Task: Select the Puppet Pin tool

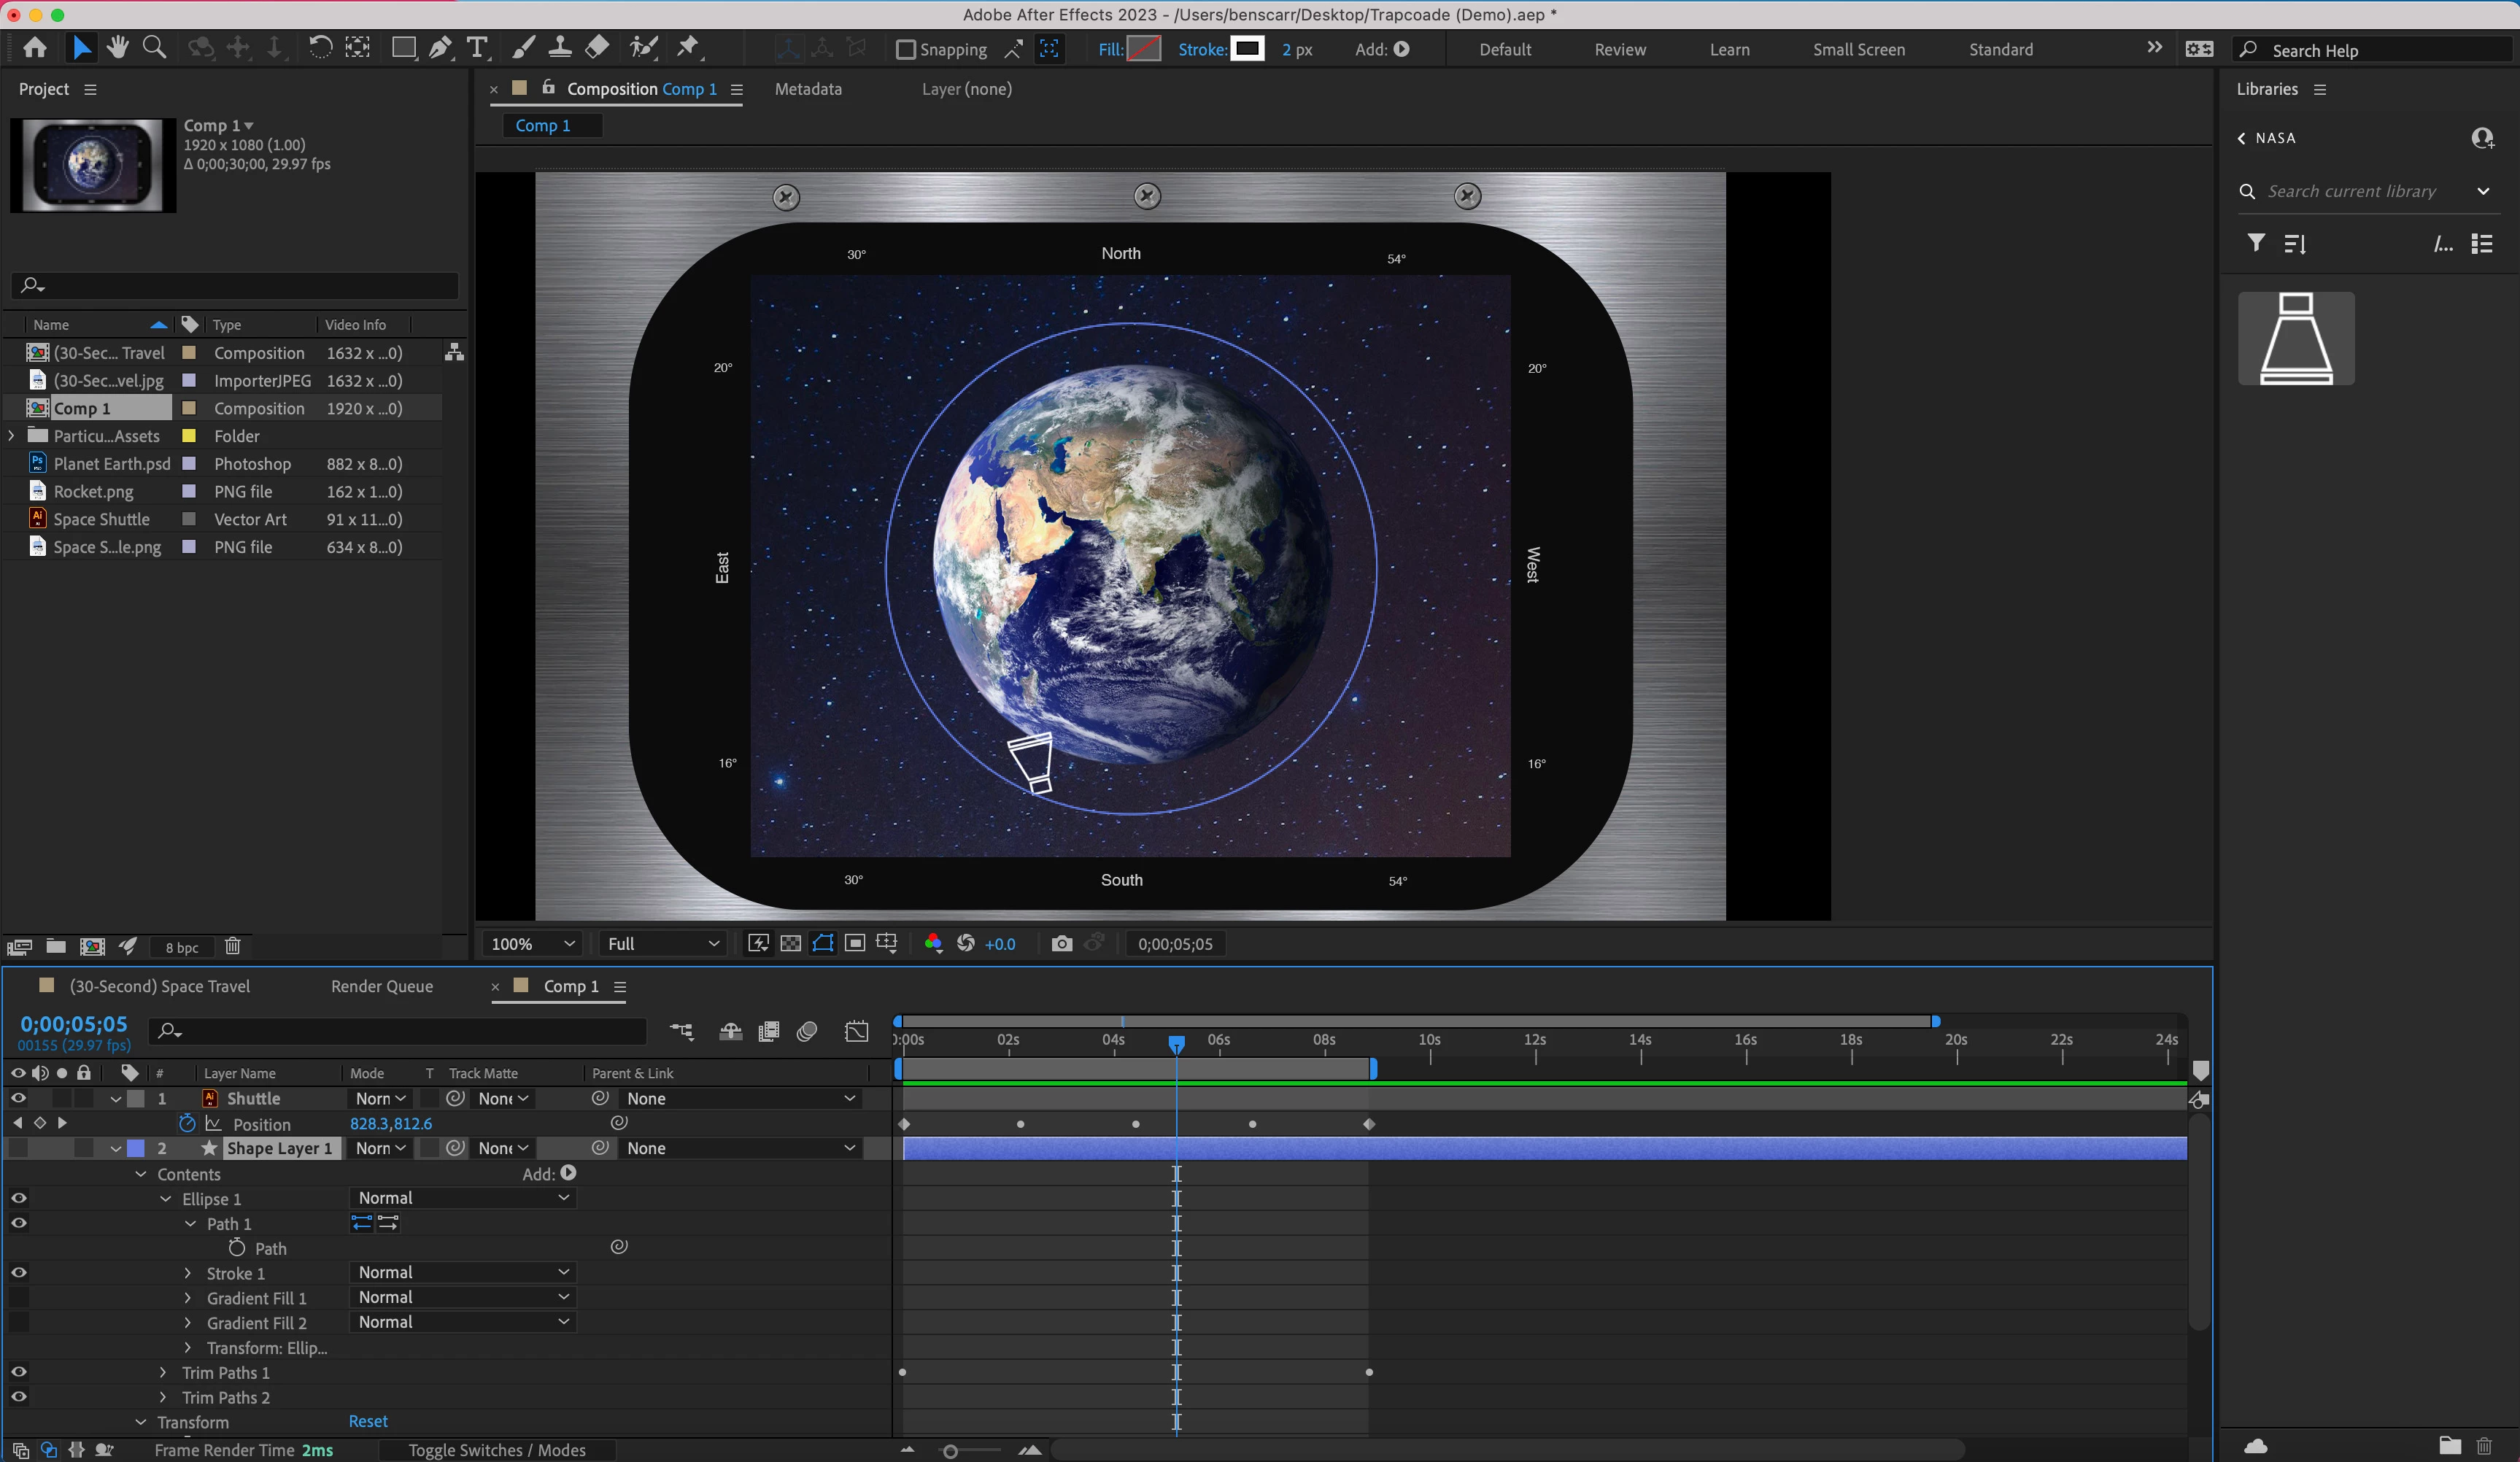Action: pos(688,48)
